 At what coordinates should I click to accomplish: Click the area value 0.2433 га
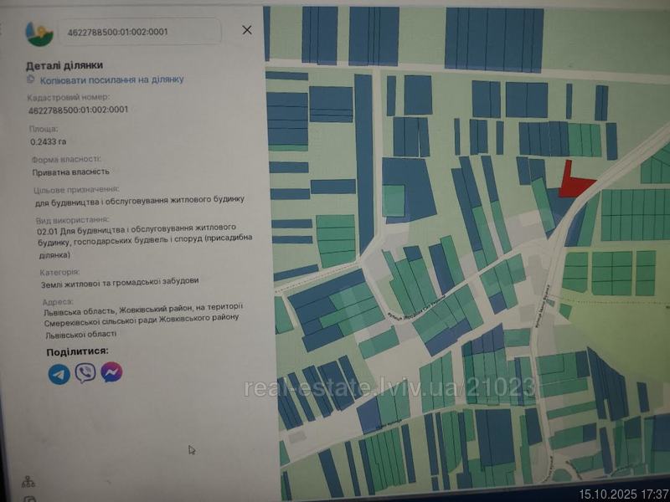(x=49, y=142)
